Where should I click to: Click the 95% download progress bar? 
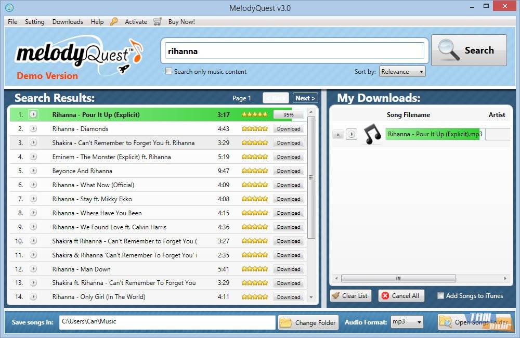[288, 114]
